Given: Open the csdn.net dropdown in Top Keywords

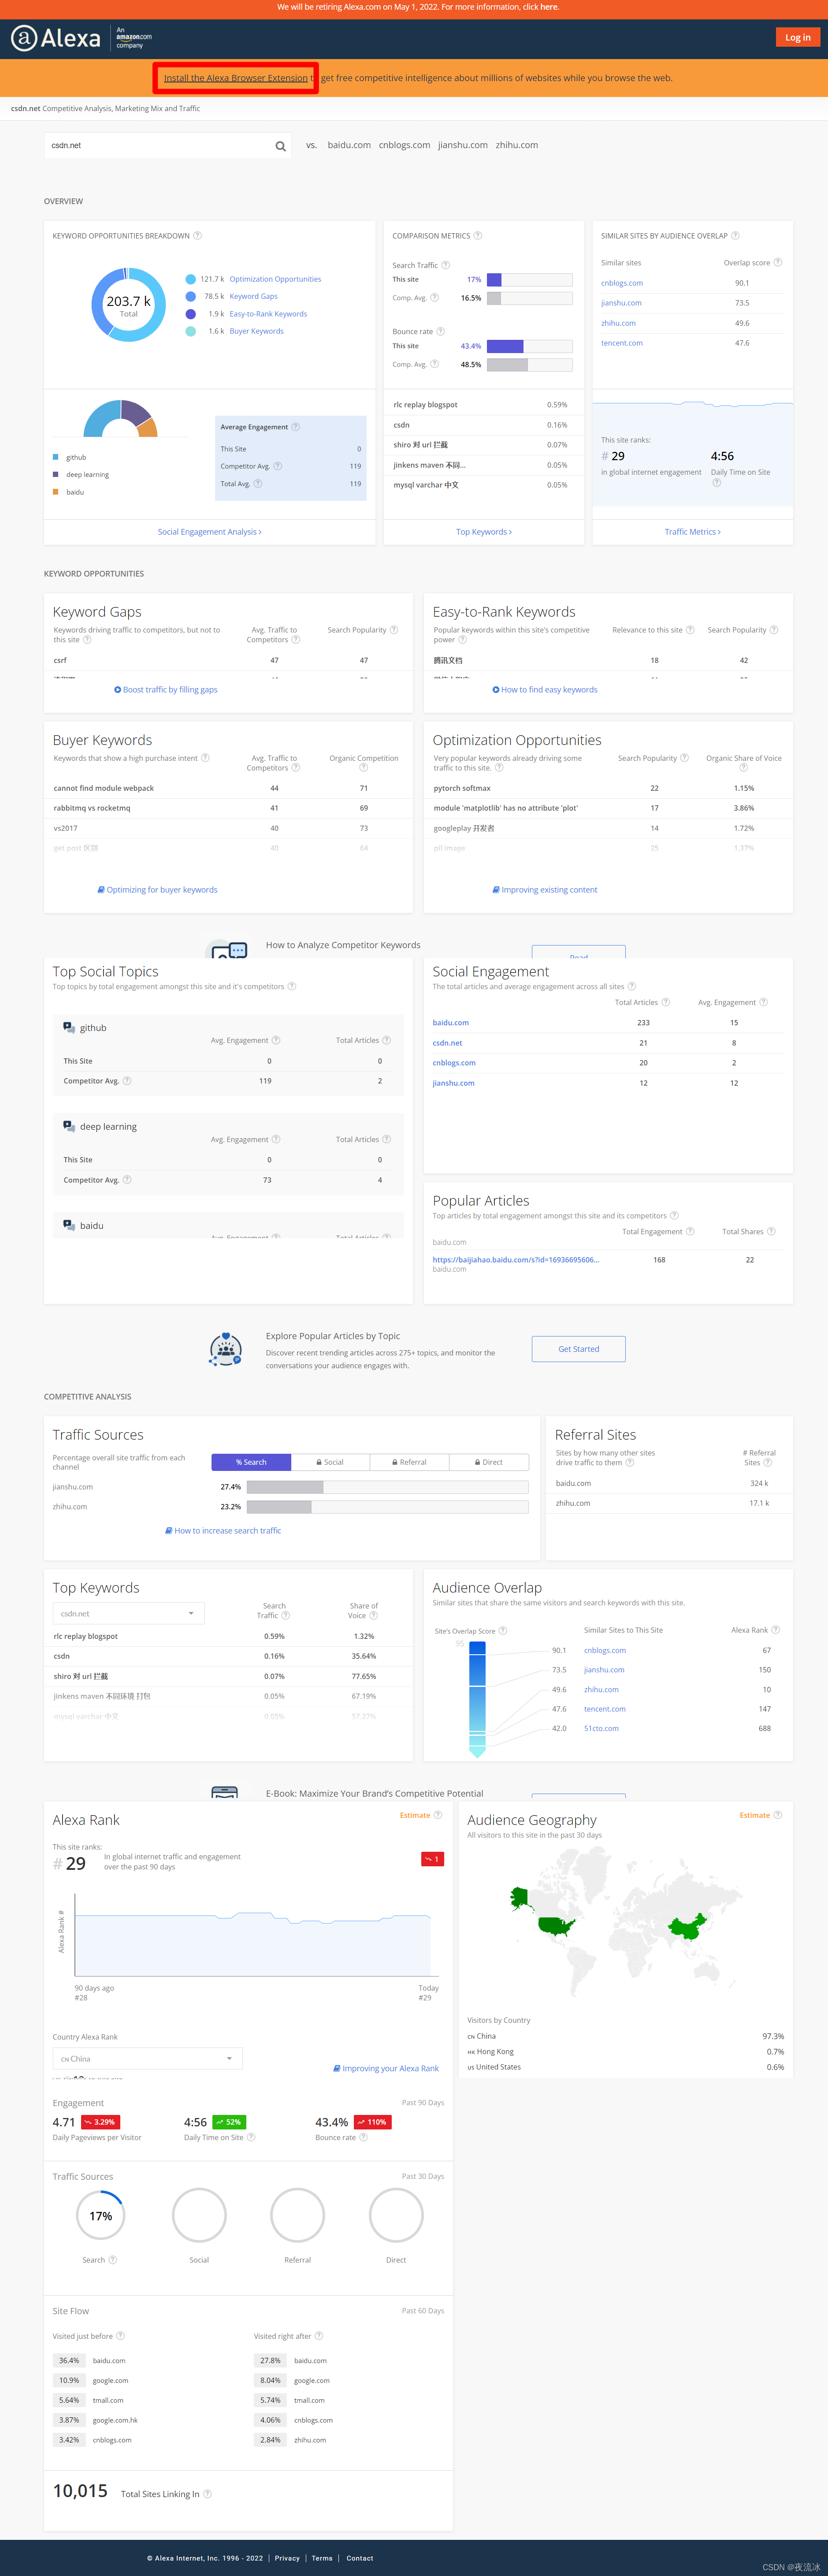Looking at the screenshot, I should pyautogui.click(x=128, y=1613).
